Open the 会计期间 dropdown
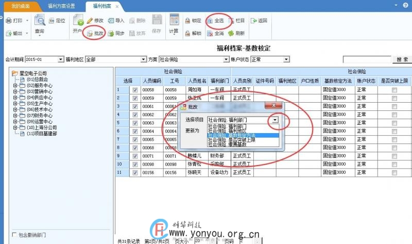The height and width of the screenshot is (244, 412). [x=61, y=59]
